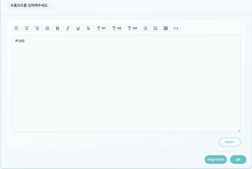Image resolution: width=252 pixels, height=169 pixels.
Task: Click the '프롬프트를 입력해주세요.' message bubble
Action: [29, 5]
